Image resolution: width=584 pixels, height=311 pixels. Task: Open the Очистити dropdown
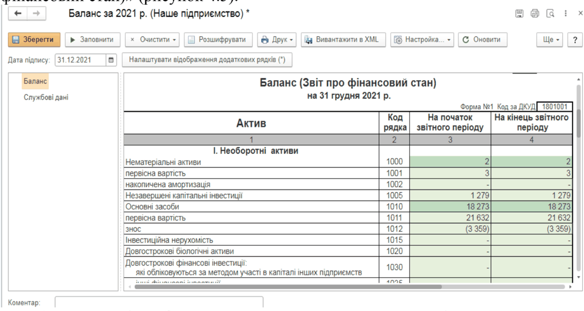[152, 40]
